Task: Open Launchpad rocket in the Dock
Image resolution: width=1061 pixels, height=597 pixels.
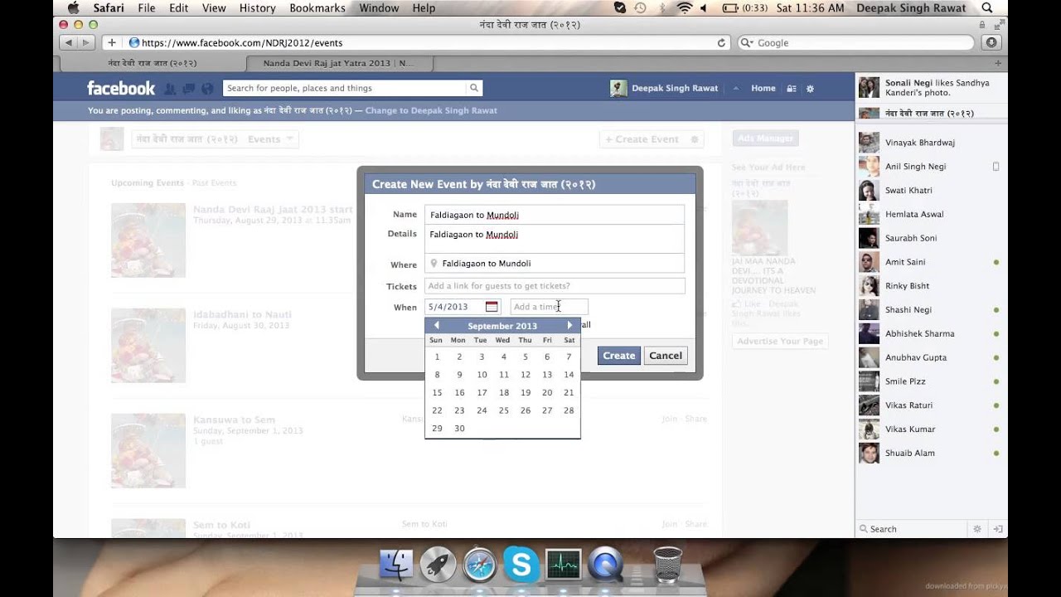Action: (438, 565)
